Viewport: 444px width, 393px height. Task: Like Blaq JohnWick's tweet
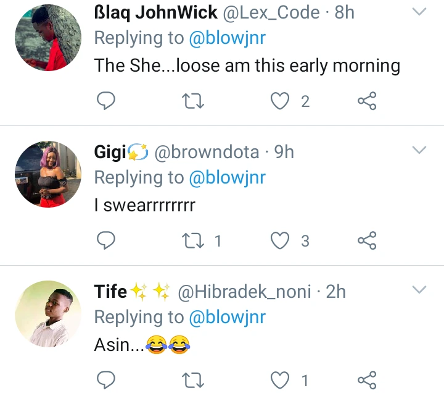[x=280, y=101]
